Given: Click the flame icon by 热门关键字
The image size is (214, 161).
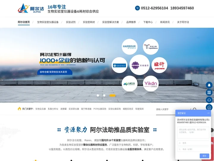Looking at the screenshot, I should coord(19,109).
